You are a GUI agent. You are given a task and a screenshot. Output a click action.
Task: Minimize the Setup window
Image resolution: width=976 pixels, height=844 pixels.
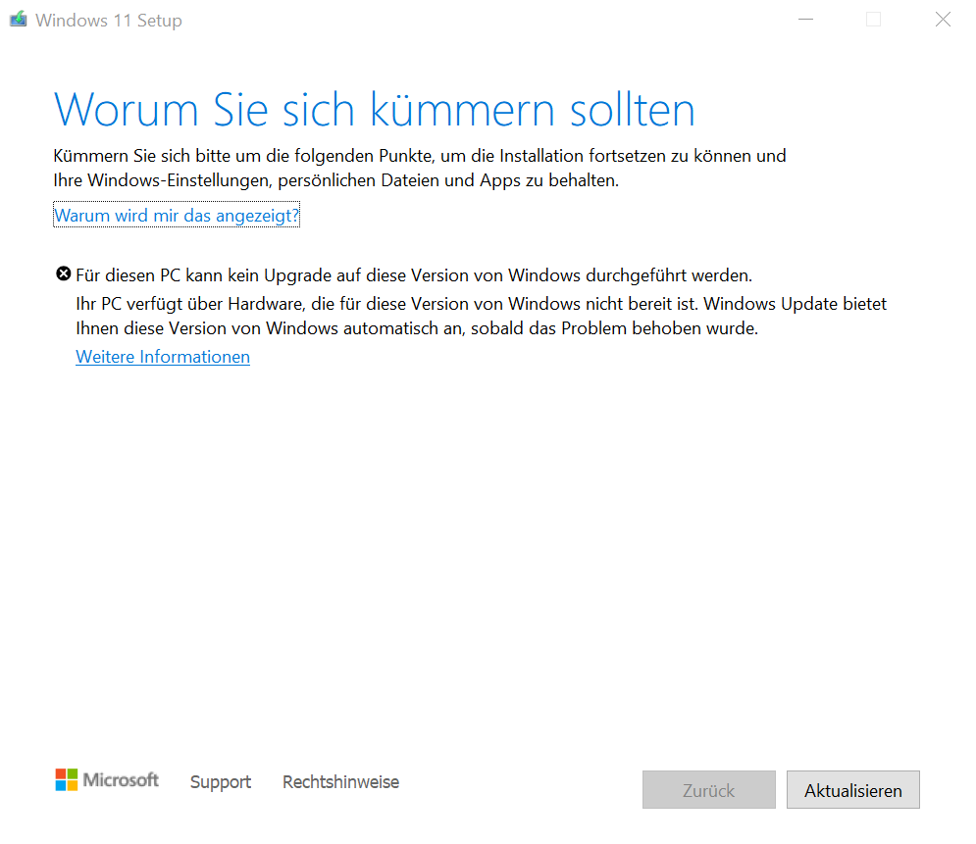tap(806, 20)
